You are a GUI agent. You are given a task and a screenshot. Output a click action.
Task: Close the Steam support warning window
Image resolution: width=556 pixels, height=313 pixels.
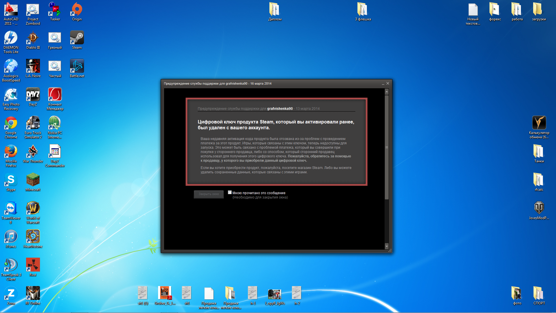(x=388, y=83)
